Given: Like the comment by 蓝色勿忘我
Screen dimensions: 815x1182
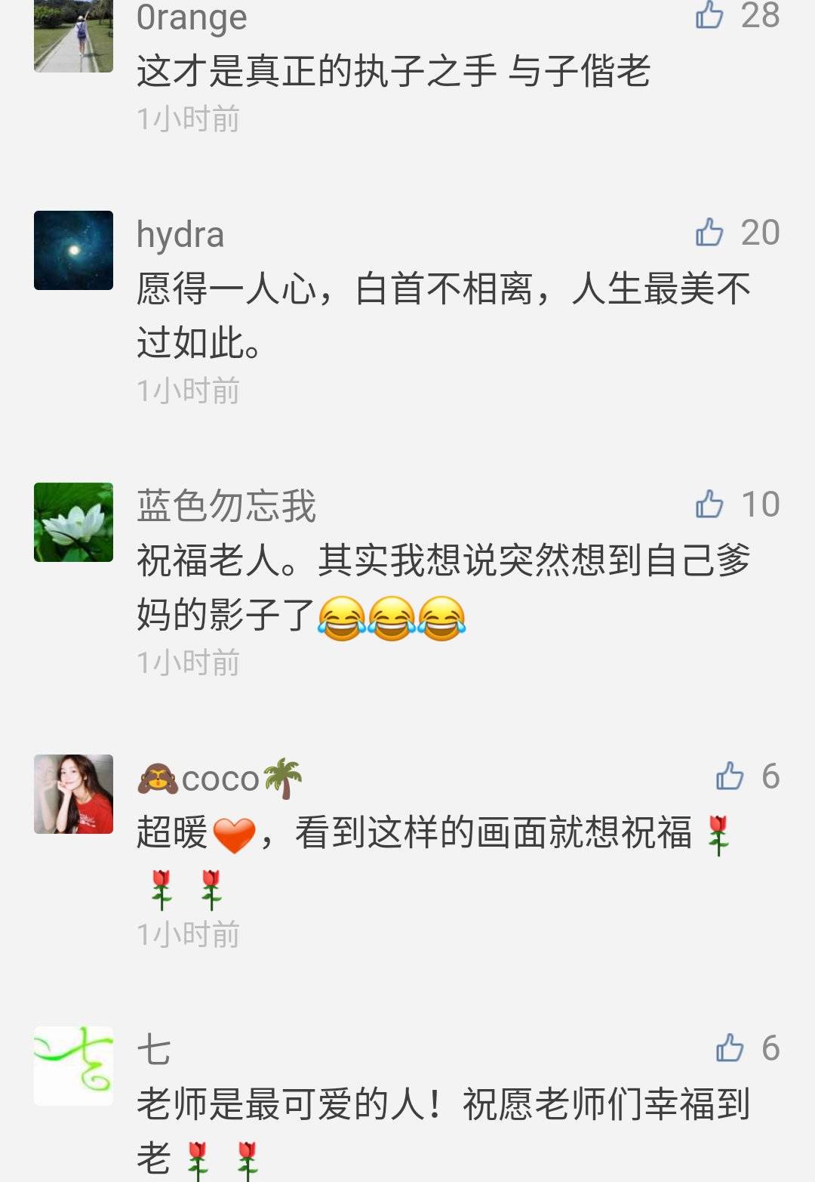Looking at the screenshot, I should click(x=709, y=504).
